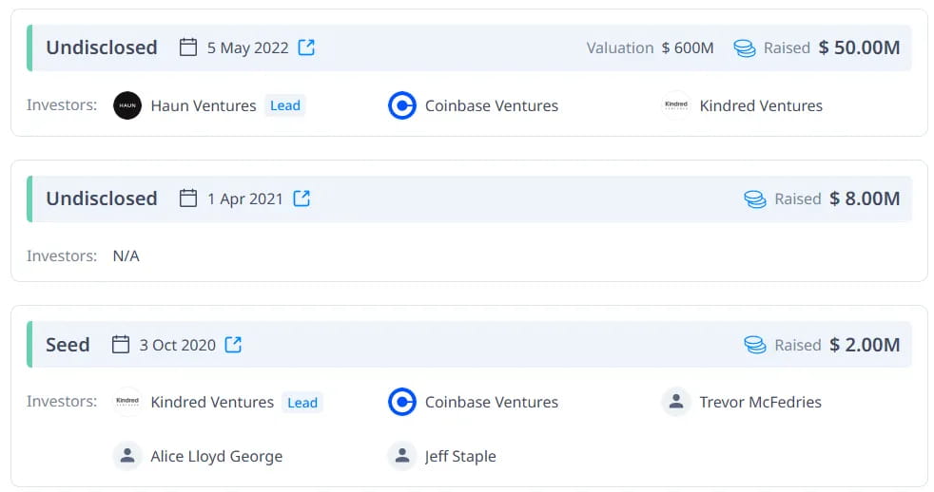Click the Lead badge next to Kindred Ventures
The height and width of the screenshot is (492, 934).
tap(302, 402)
